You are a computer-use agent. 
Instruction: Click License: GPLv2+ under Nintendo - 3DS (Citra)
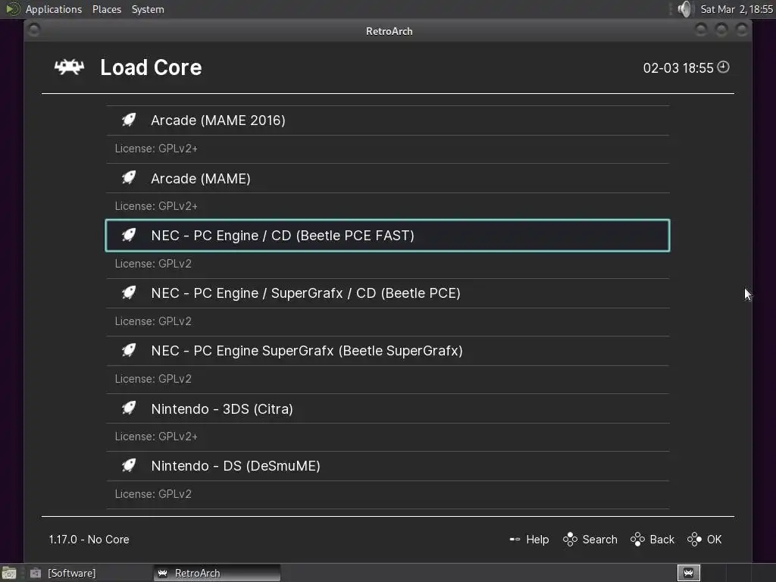pyautogui.click(x=156, y=436)
